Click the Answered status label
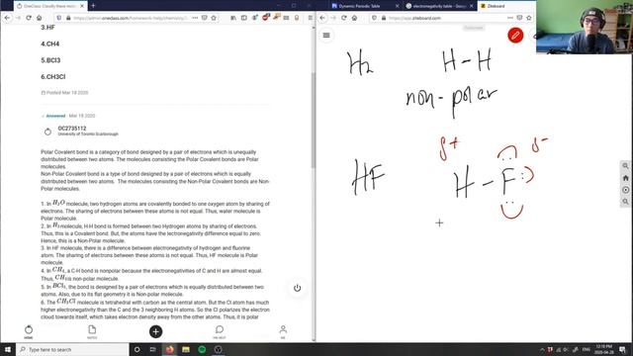 tap(55, 116)
